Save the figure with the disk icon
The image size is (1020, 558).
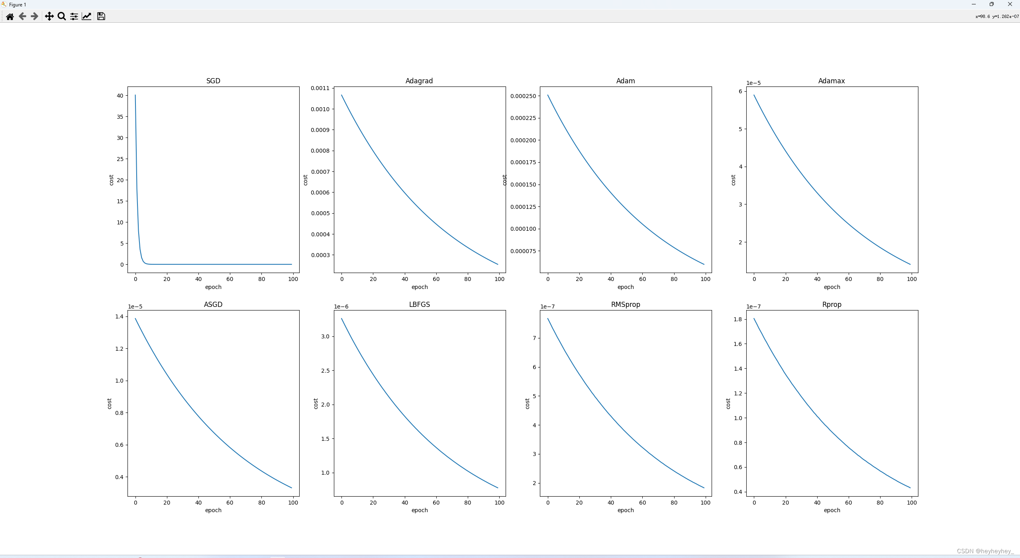tap(101, 16)
